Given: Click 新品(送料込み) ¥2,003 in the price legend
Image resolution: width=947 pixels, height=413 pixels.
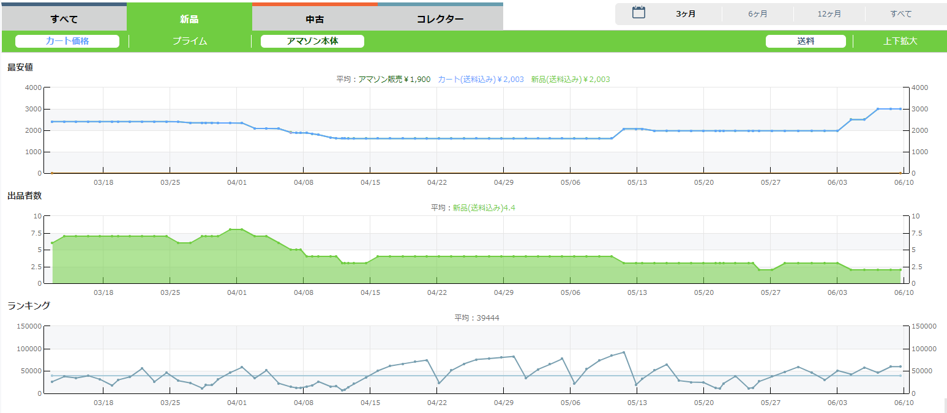Looking at the screenshot, I should pos(570,80).
